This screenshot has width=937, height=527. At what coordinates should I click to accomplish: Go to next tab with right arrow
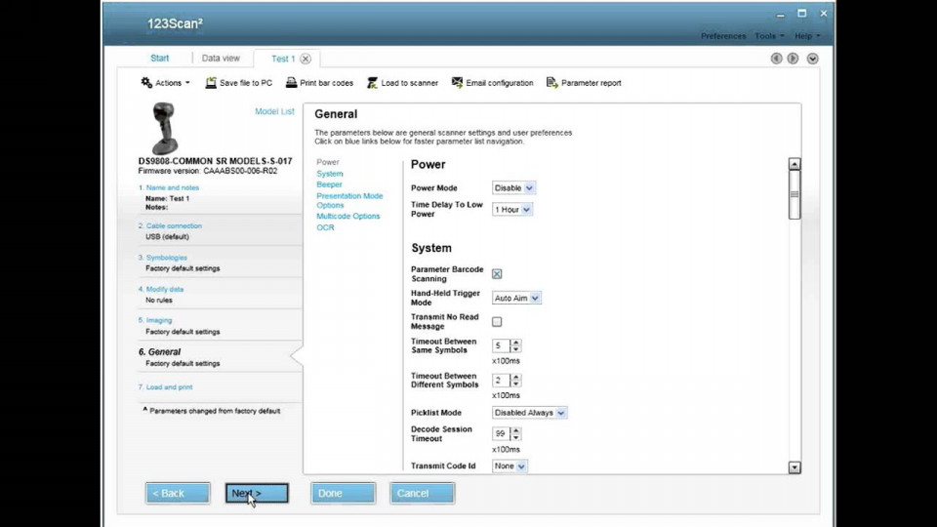793,58
